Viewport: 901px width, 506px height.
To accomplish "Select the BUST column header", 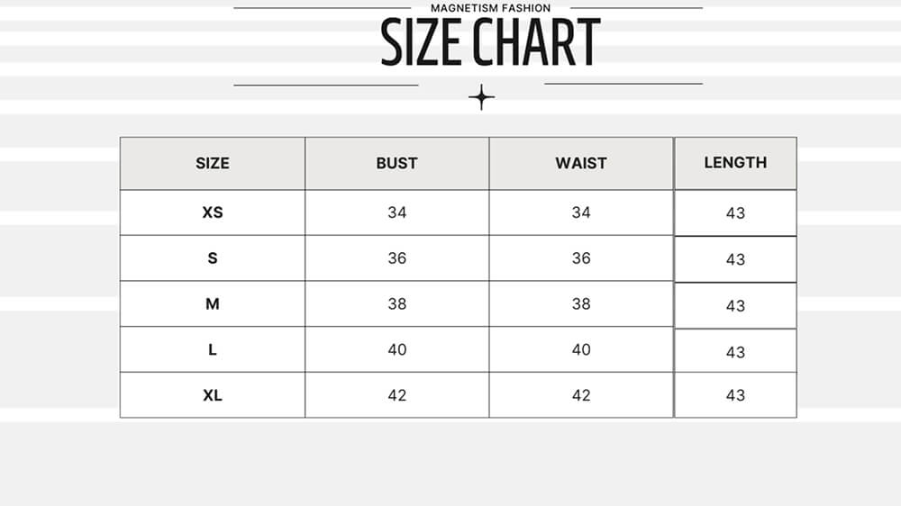I will [397, 163].
